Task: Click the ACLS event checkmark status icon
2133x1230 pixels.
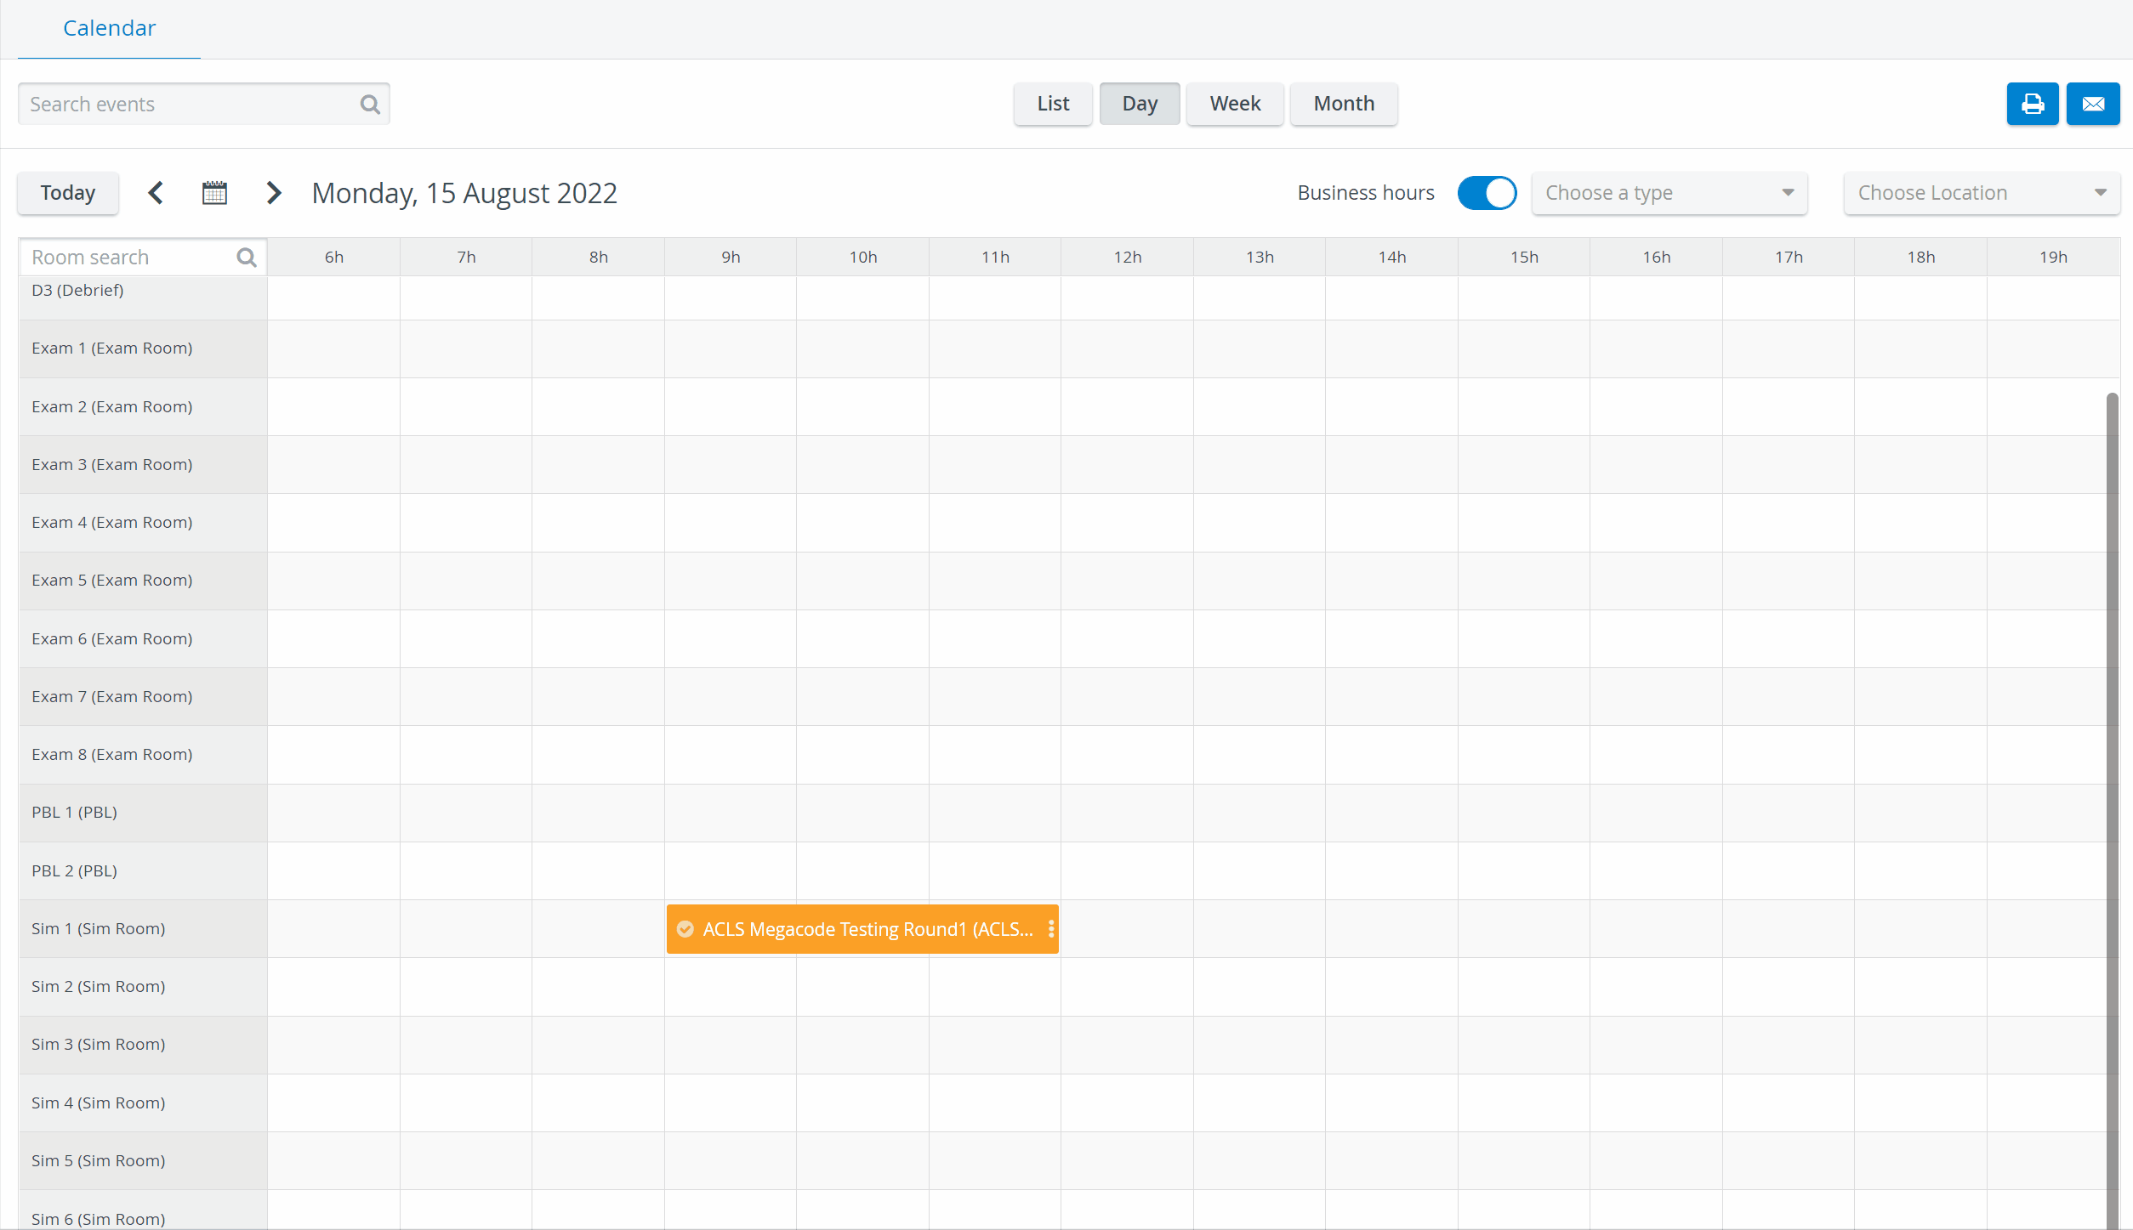Action: coord(685,929)
